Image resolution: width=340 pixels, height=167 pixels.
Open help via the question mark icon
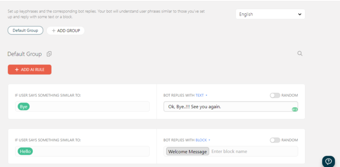coord(328,161)
